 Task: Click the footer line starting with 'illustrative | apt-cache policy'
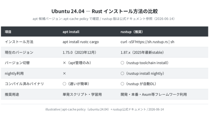click(104, 109)
